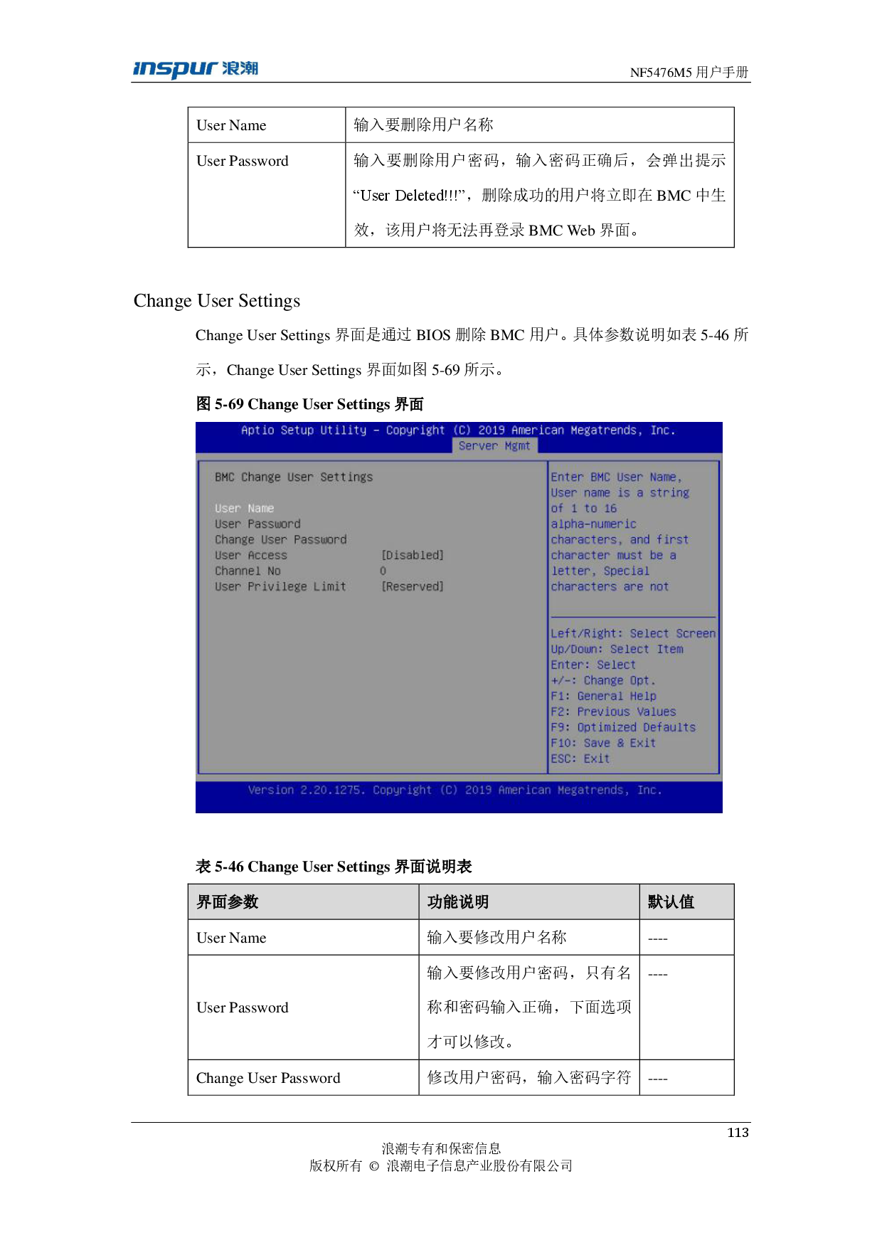The width and height of the screenshot is (882, 1248).
Task: Click the 'Enter BMC User Name' help text
Action: click(x=616, y=477)
